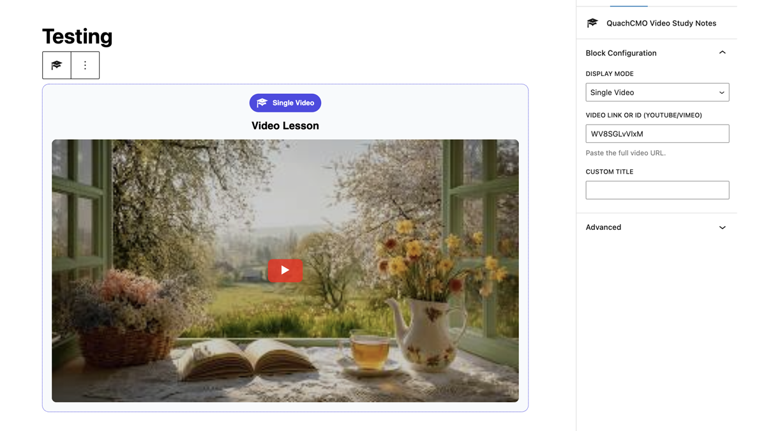
Task: Click the Testing post title
Action: pos(77,36)
